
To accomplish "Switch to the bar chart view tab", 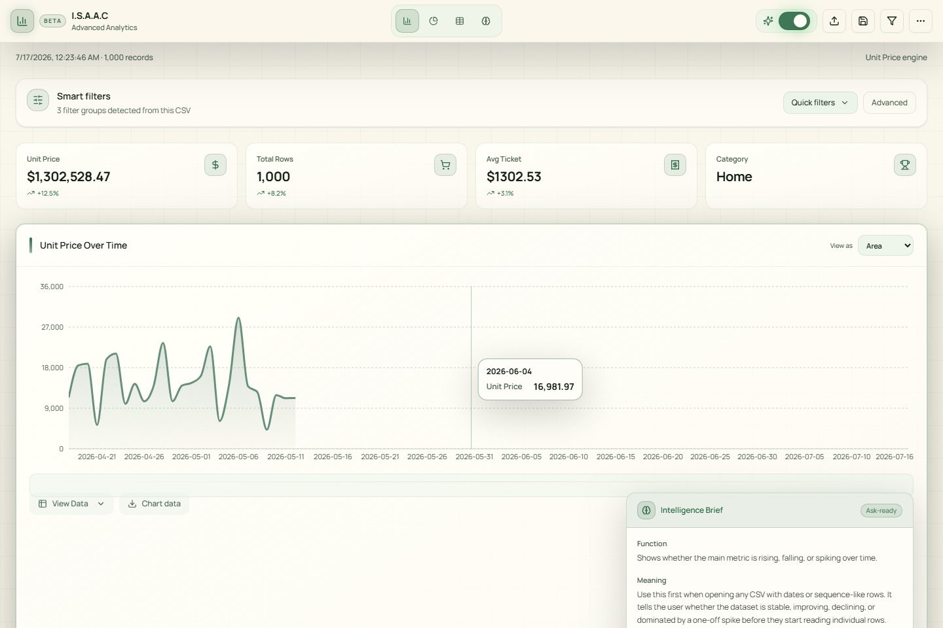I will [x=407, y=21].
